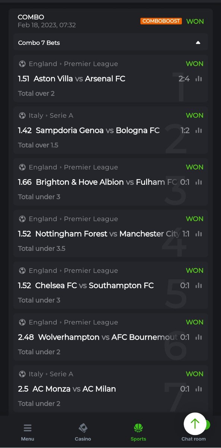
Task: Open stats icon for Sampdoria Genoa vs Bologna
Action: coord(199,130)
